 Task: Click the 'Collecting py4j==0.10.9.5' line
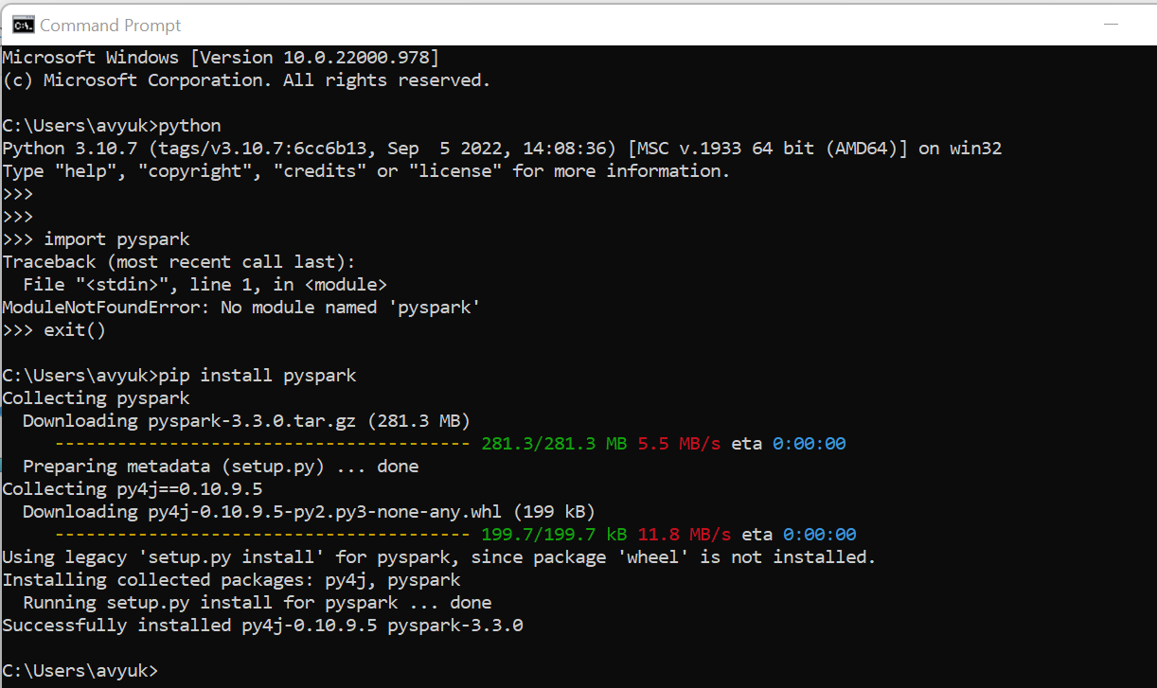133,489
